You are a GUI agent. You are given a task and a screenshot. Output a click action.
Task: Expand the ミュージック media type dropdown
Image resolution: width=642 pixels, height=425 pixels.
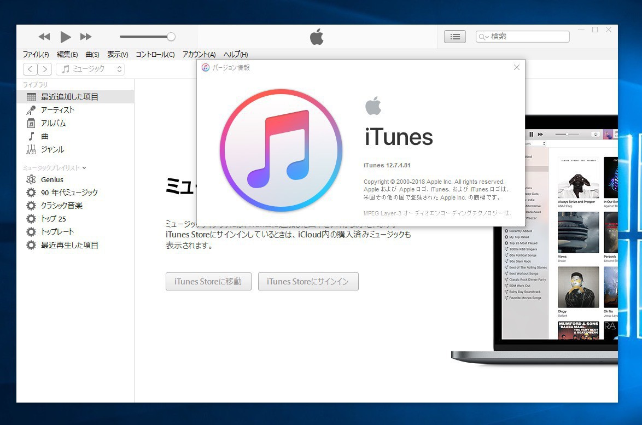[90, 69]
